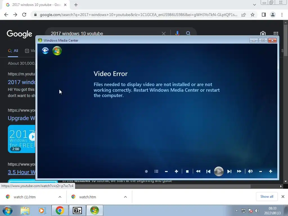This screenshot has width=288, height=216.
Task: Open Action Center flag tray icon
Action: (250, 211)
